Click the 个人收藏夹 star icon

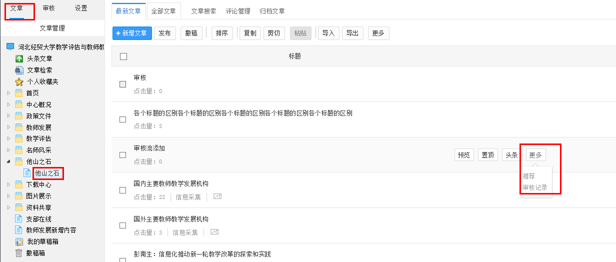[19, 81]
